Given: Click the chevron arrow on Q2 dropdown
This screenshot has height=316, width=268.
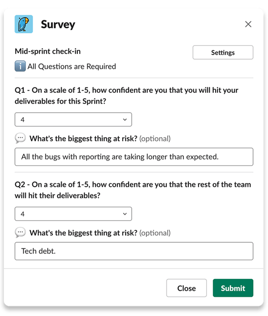Looking at the screenshot, I should pos(125,214).
